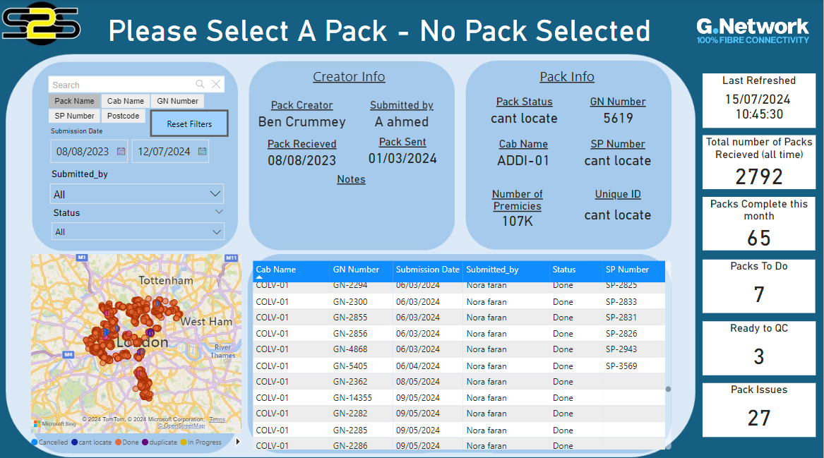Click the G.Network logo
Image resolution: width=824 pixels, height=458 pixels.
(x=752, y=31)
